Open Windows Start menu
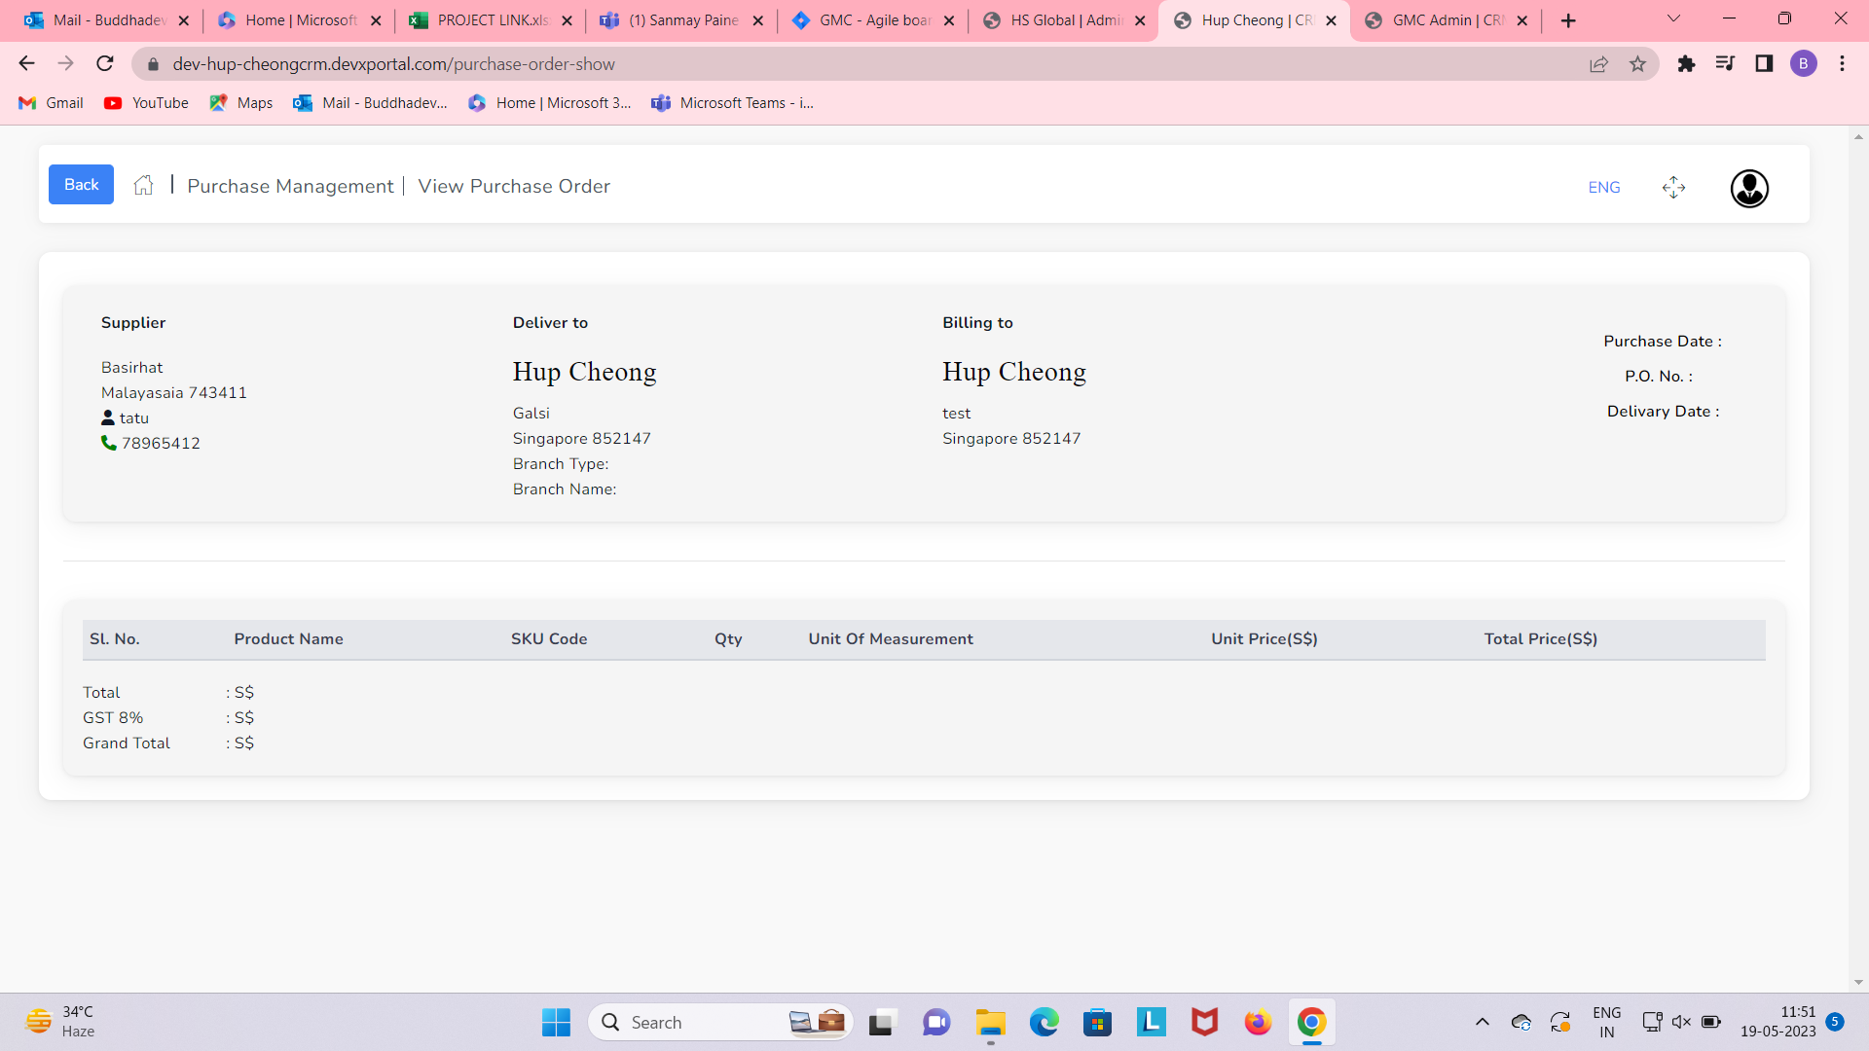Viewport: 1869px width, 1051px height. click(556, 1022)
